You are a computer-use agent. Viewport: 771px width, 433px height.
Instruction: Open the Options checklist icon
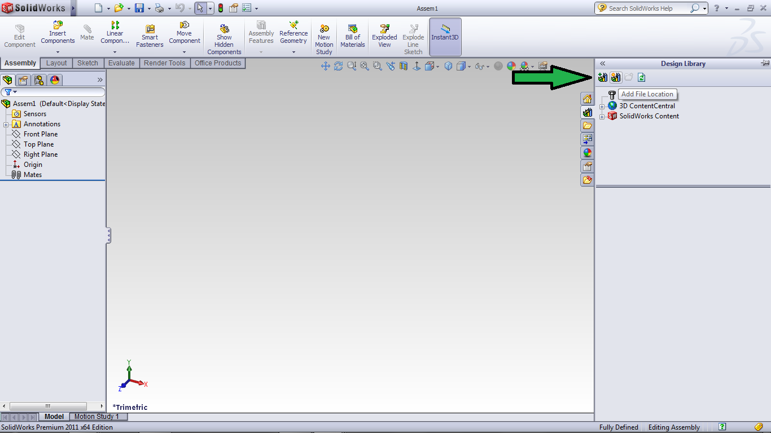(x=247, y=8)
